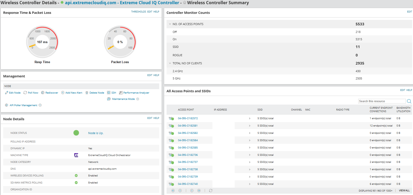The image size is (413, 195).
Task: Click the total clients value 2935
Action: pyautogui.click(x=360, y=63)
